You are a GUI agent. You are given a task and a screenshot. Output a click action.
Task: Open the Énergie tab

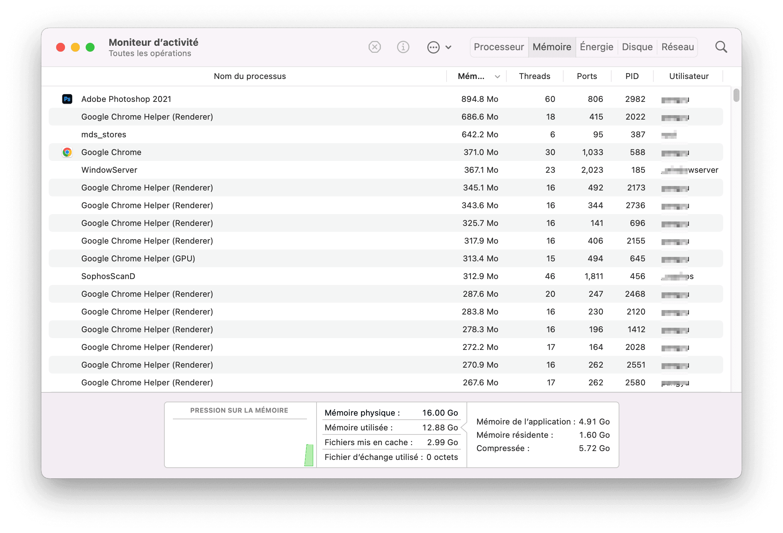tap(596, 47)
